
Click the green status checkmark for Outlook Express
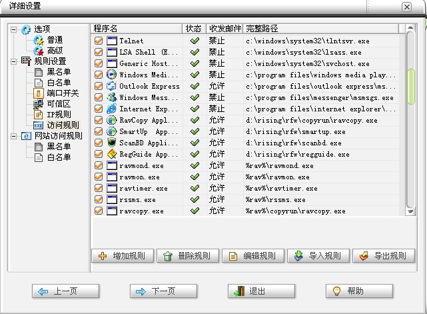click(195, 86)
